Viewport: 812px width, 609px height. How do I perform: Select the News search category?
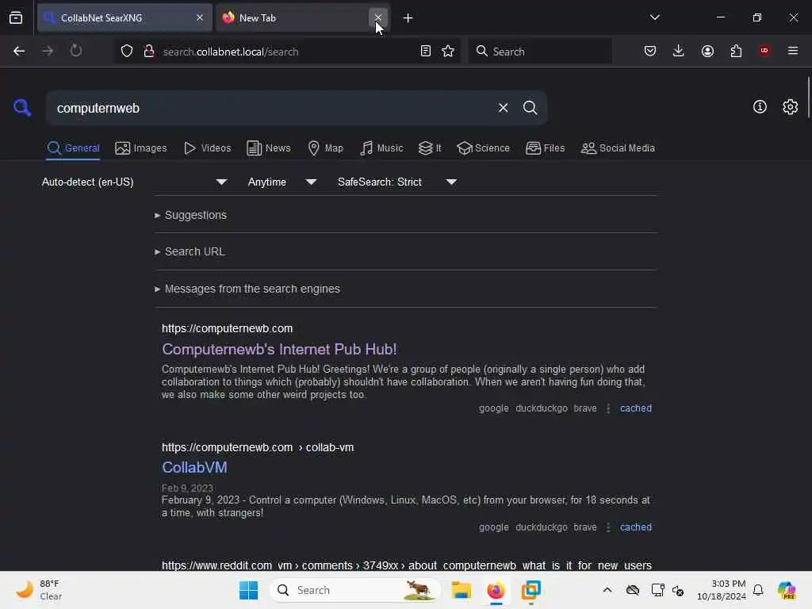click(x=269, y=148)
